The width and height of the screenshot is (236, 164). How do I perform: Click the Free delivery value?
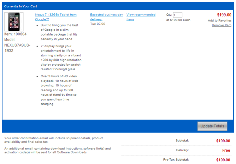[x=226, y=150]
